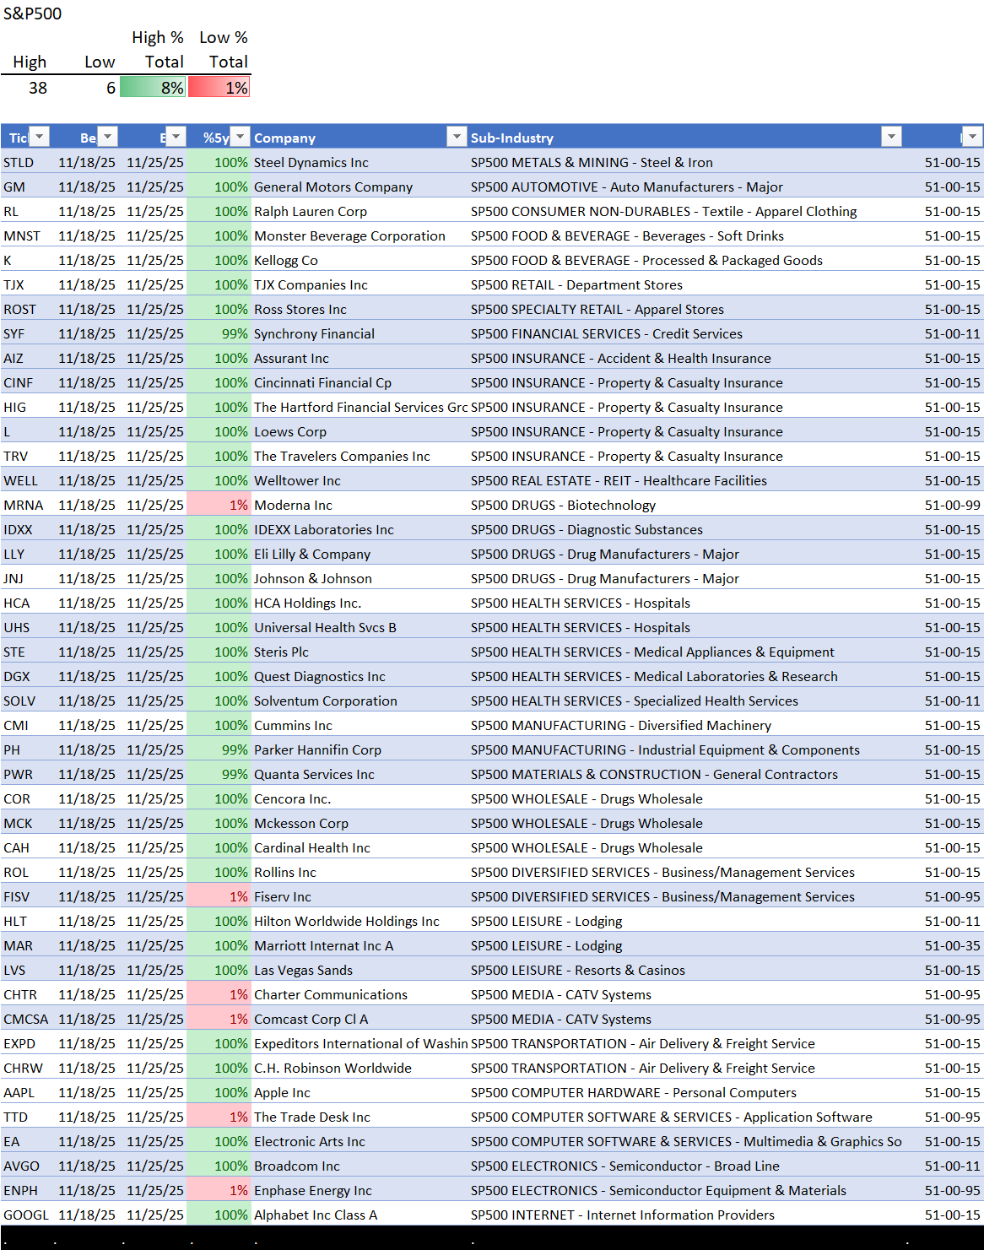Select the S&P500 title cell
984x1250 pixels.
33,14
